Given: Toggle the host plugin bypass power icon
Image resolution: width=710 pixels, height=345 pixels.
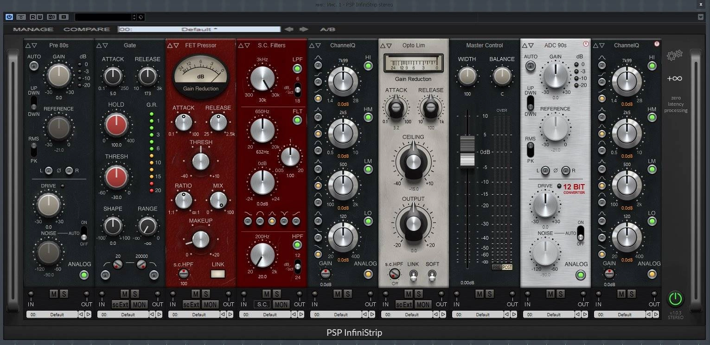Looking at the screenshot, I should tap(9, 17).
